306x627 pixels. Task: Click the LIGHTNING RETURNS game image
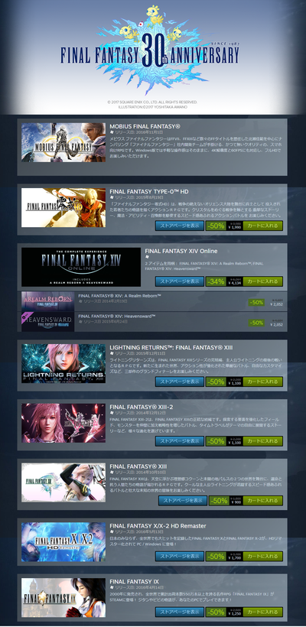(x=63, y=363)
